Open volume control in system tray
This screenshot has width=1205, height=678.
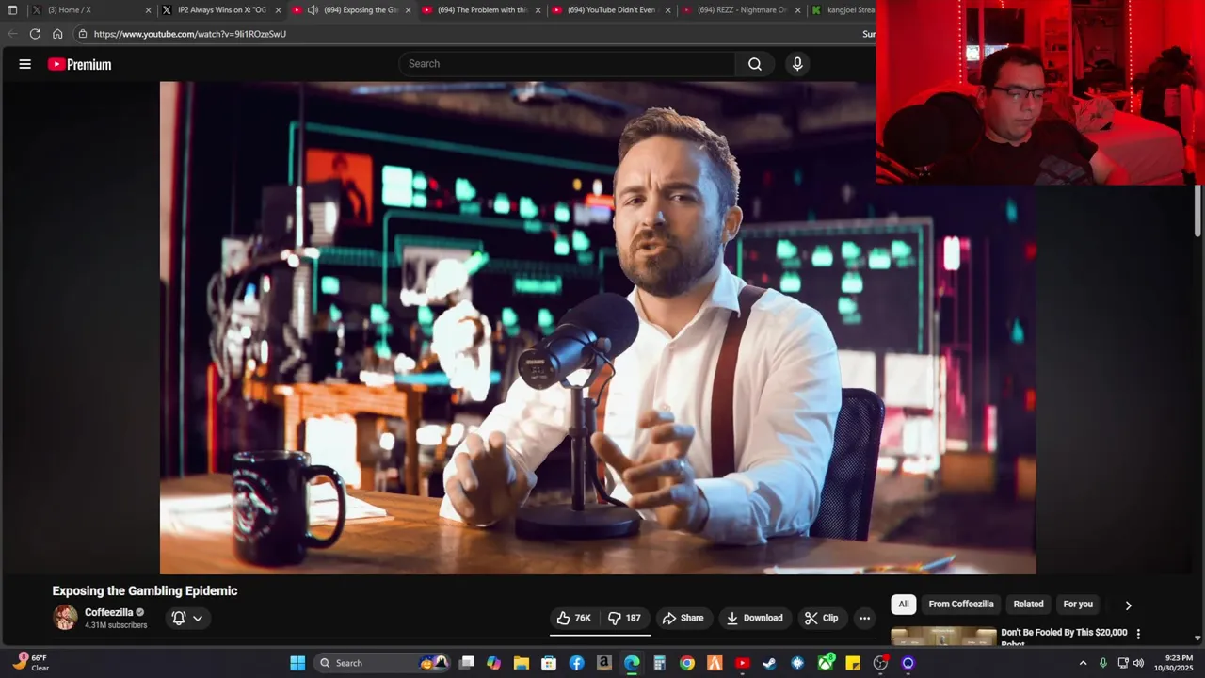(1138, 663)
